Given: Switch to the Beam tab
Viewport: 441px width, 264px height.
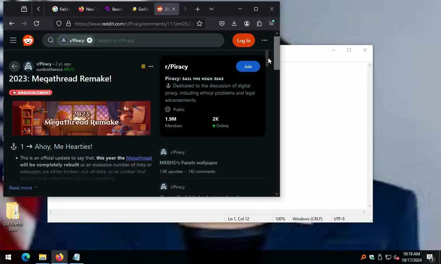Looking at the screenshot, I should tap(114, 9).
